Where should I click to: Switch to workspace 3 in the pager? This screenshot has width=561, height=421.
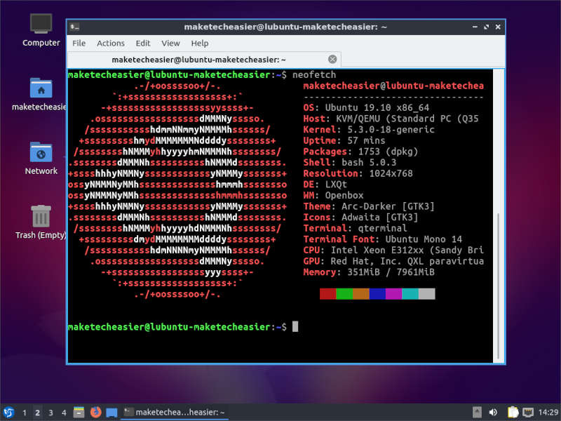coord(51,412)
